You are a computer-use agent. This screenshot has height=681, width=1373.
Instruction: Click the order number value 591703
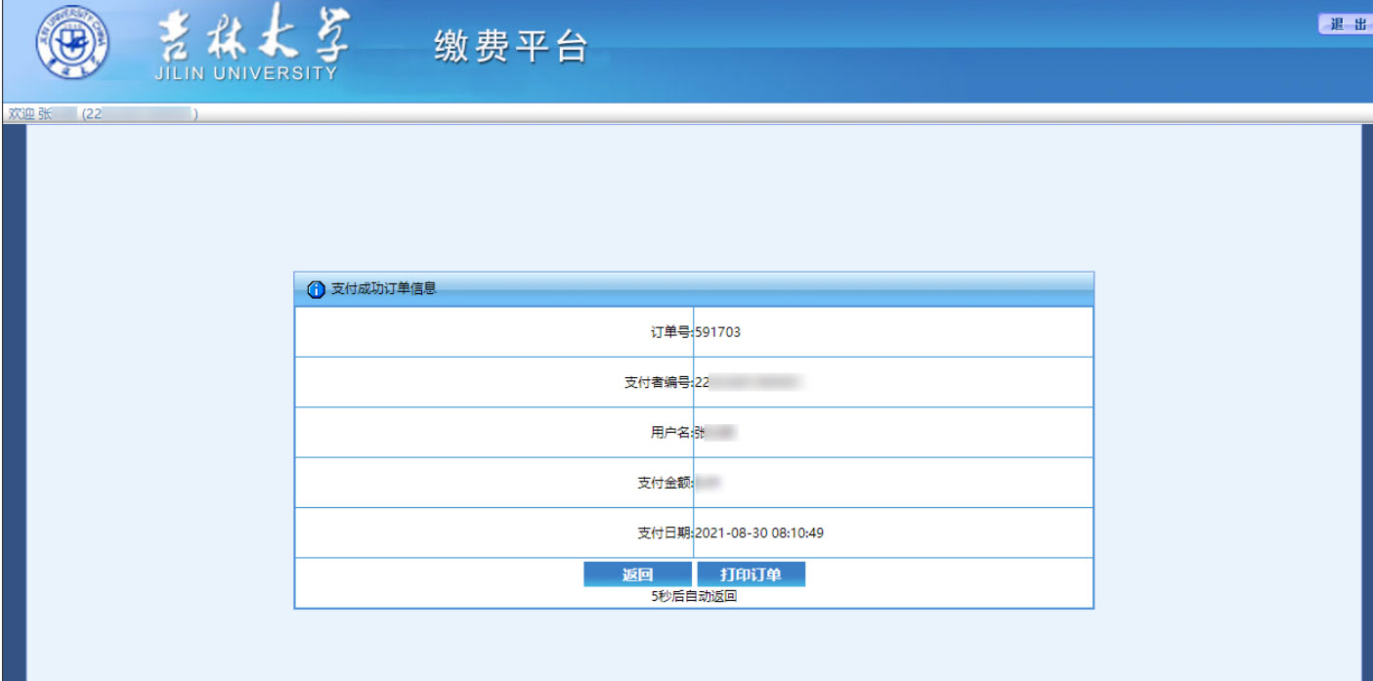pos(718,332)
